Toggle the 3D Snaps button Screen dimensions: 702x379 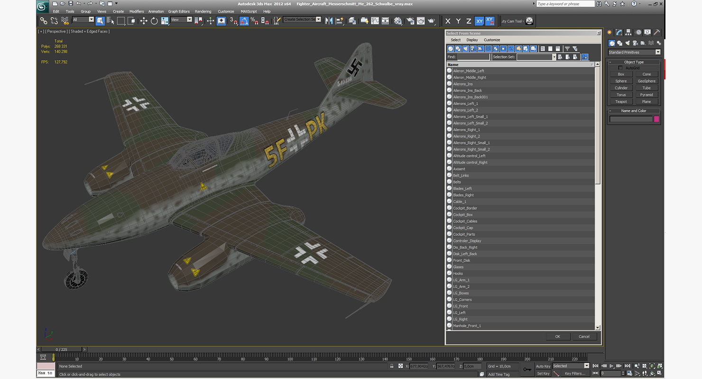233,21
